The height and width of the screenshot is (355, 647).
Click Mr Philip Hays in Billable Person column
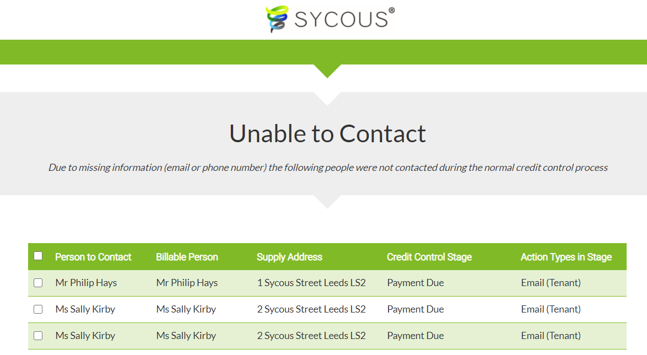point(187,283)
